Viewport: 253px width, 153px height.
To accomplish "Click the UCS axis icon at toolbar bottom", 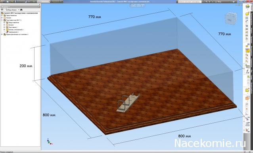I will [x=247, y=130].
